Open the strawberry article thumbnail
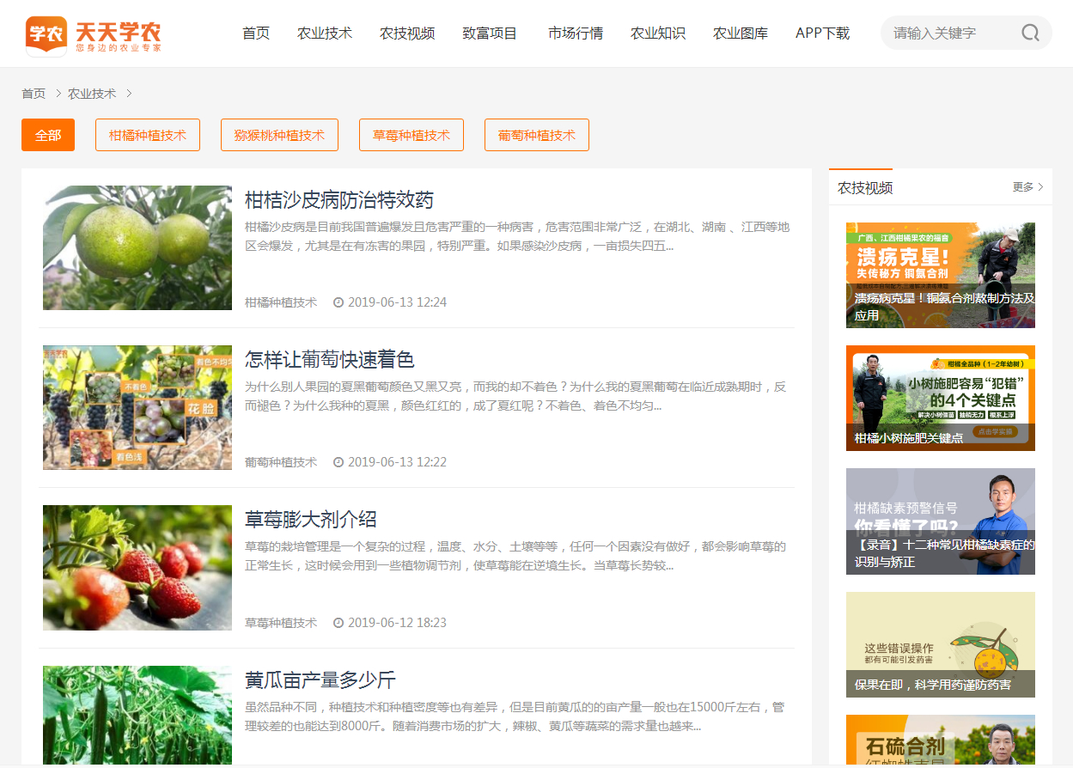 click(137, 568)
